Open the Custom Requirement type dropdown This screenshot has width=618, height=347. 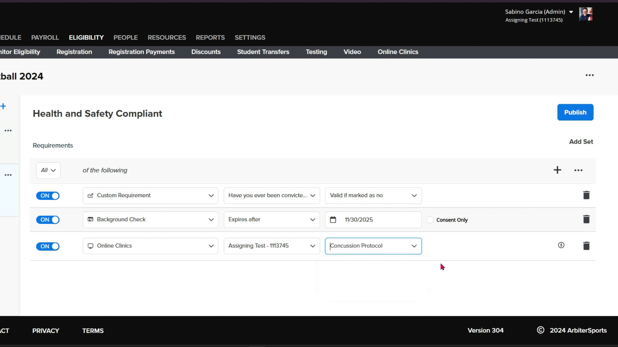150,195
